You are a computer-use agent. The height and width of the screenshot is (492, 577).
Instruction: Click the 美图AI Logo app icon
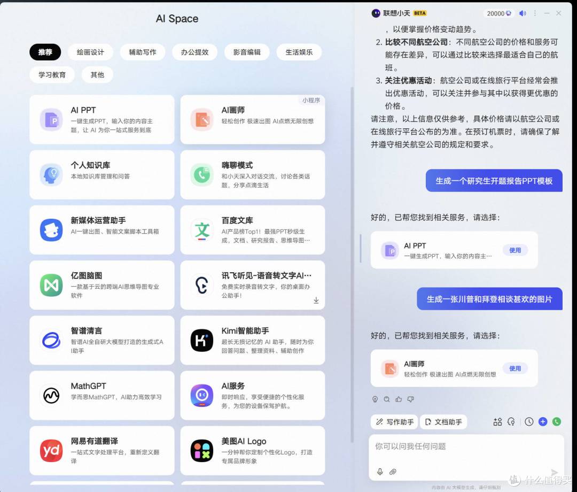point(201,451)
